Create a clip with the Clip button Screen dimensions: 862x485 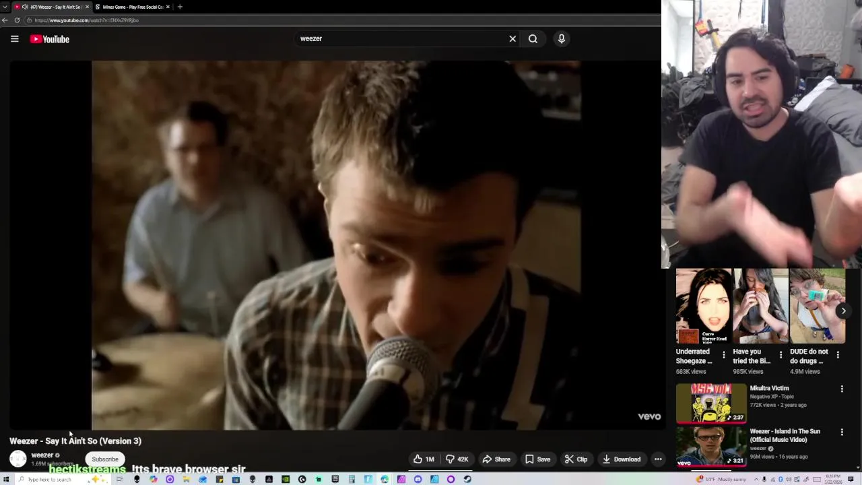576,459
